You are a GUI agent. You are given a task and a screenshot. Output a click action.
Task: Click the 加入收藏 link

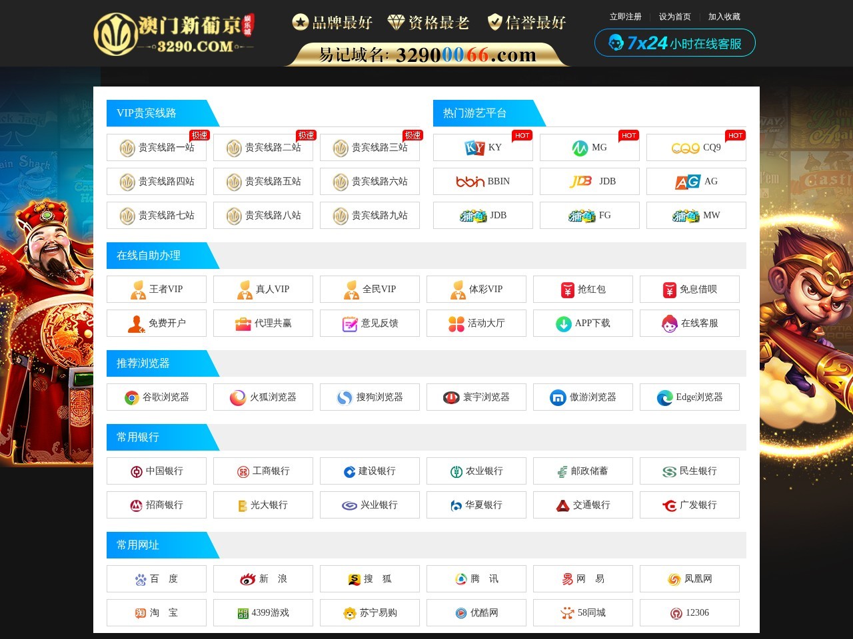[724, 17]
